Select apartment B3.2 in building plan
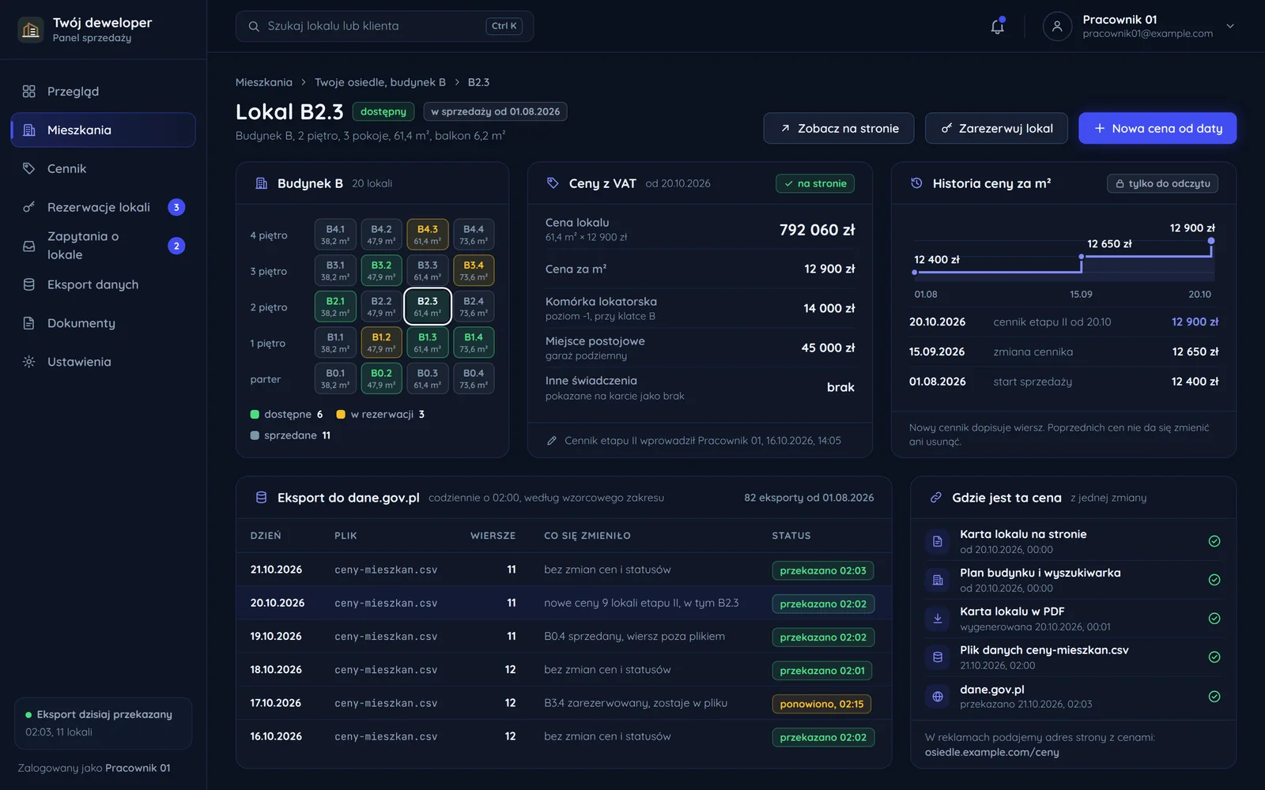 pyautogui.click(x=381, y=271)
